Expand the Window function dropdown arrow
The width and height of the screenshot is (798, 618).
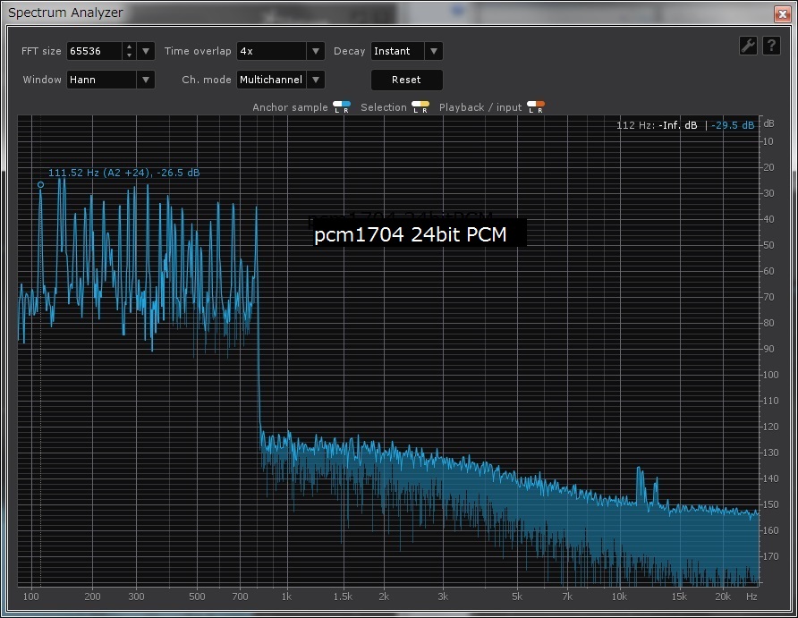click(146, 80)
